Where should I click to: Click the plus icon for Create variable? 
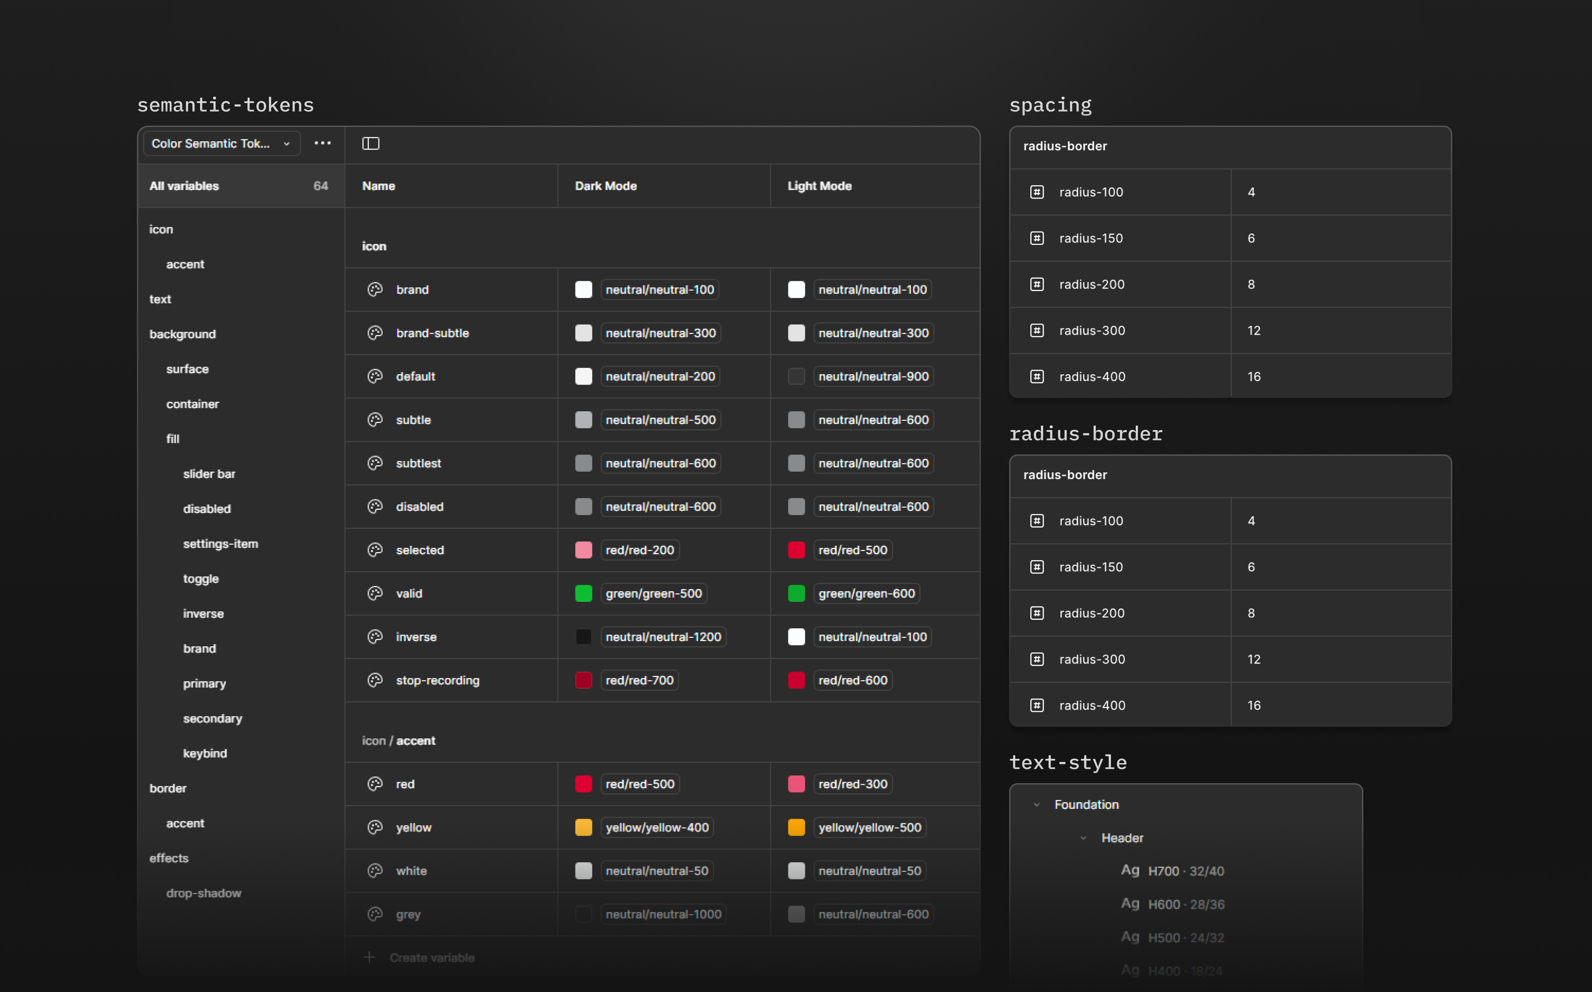[369, 957]
